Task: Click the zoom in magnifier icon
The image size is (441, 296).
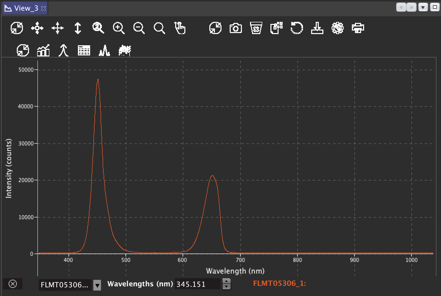Action: 119,28
